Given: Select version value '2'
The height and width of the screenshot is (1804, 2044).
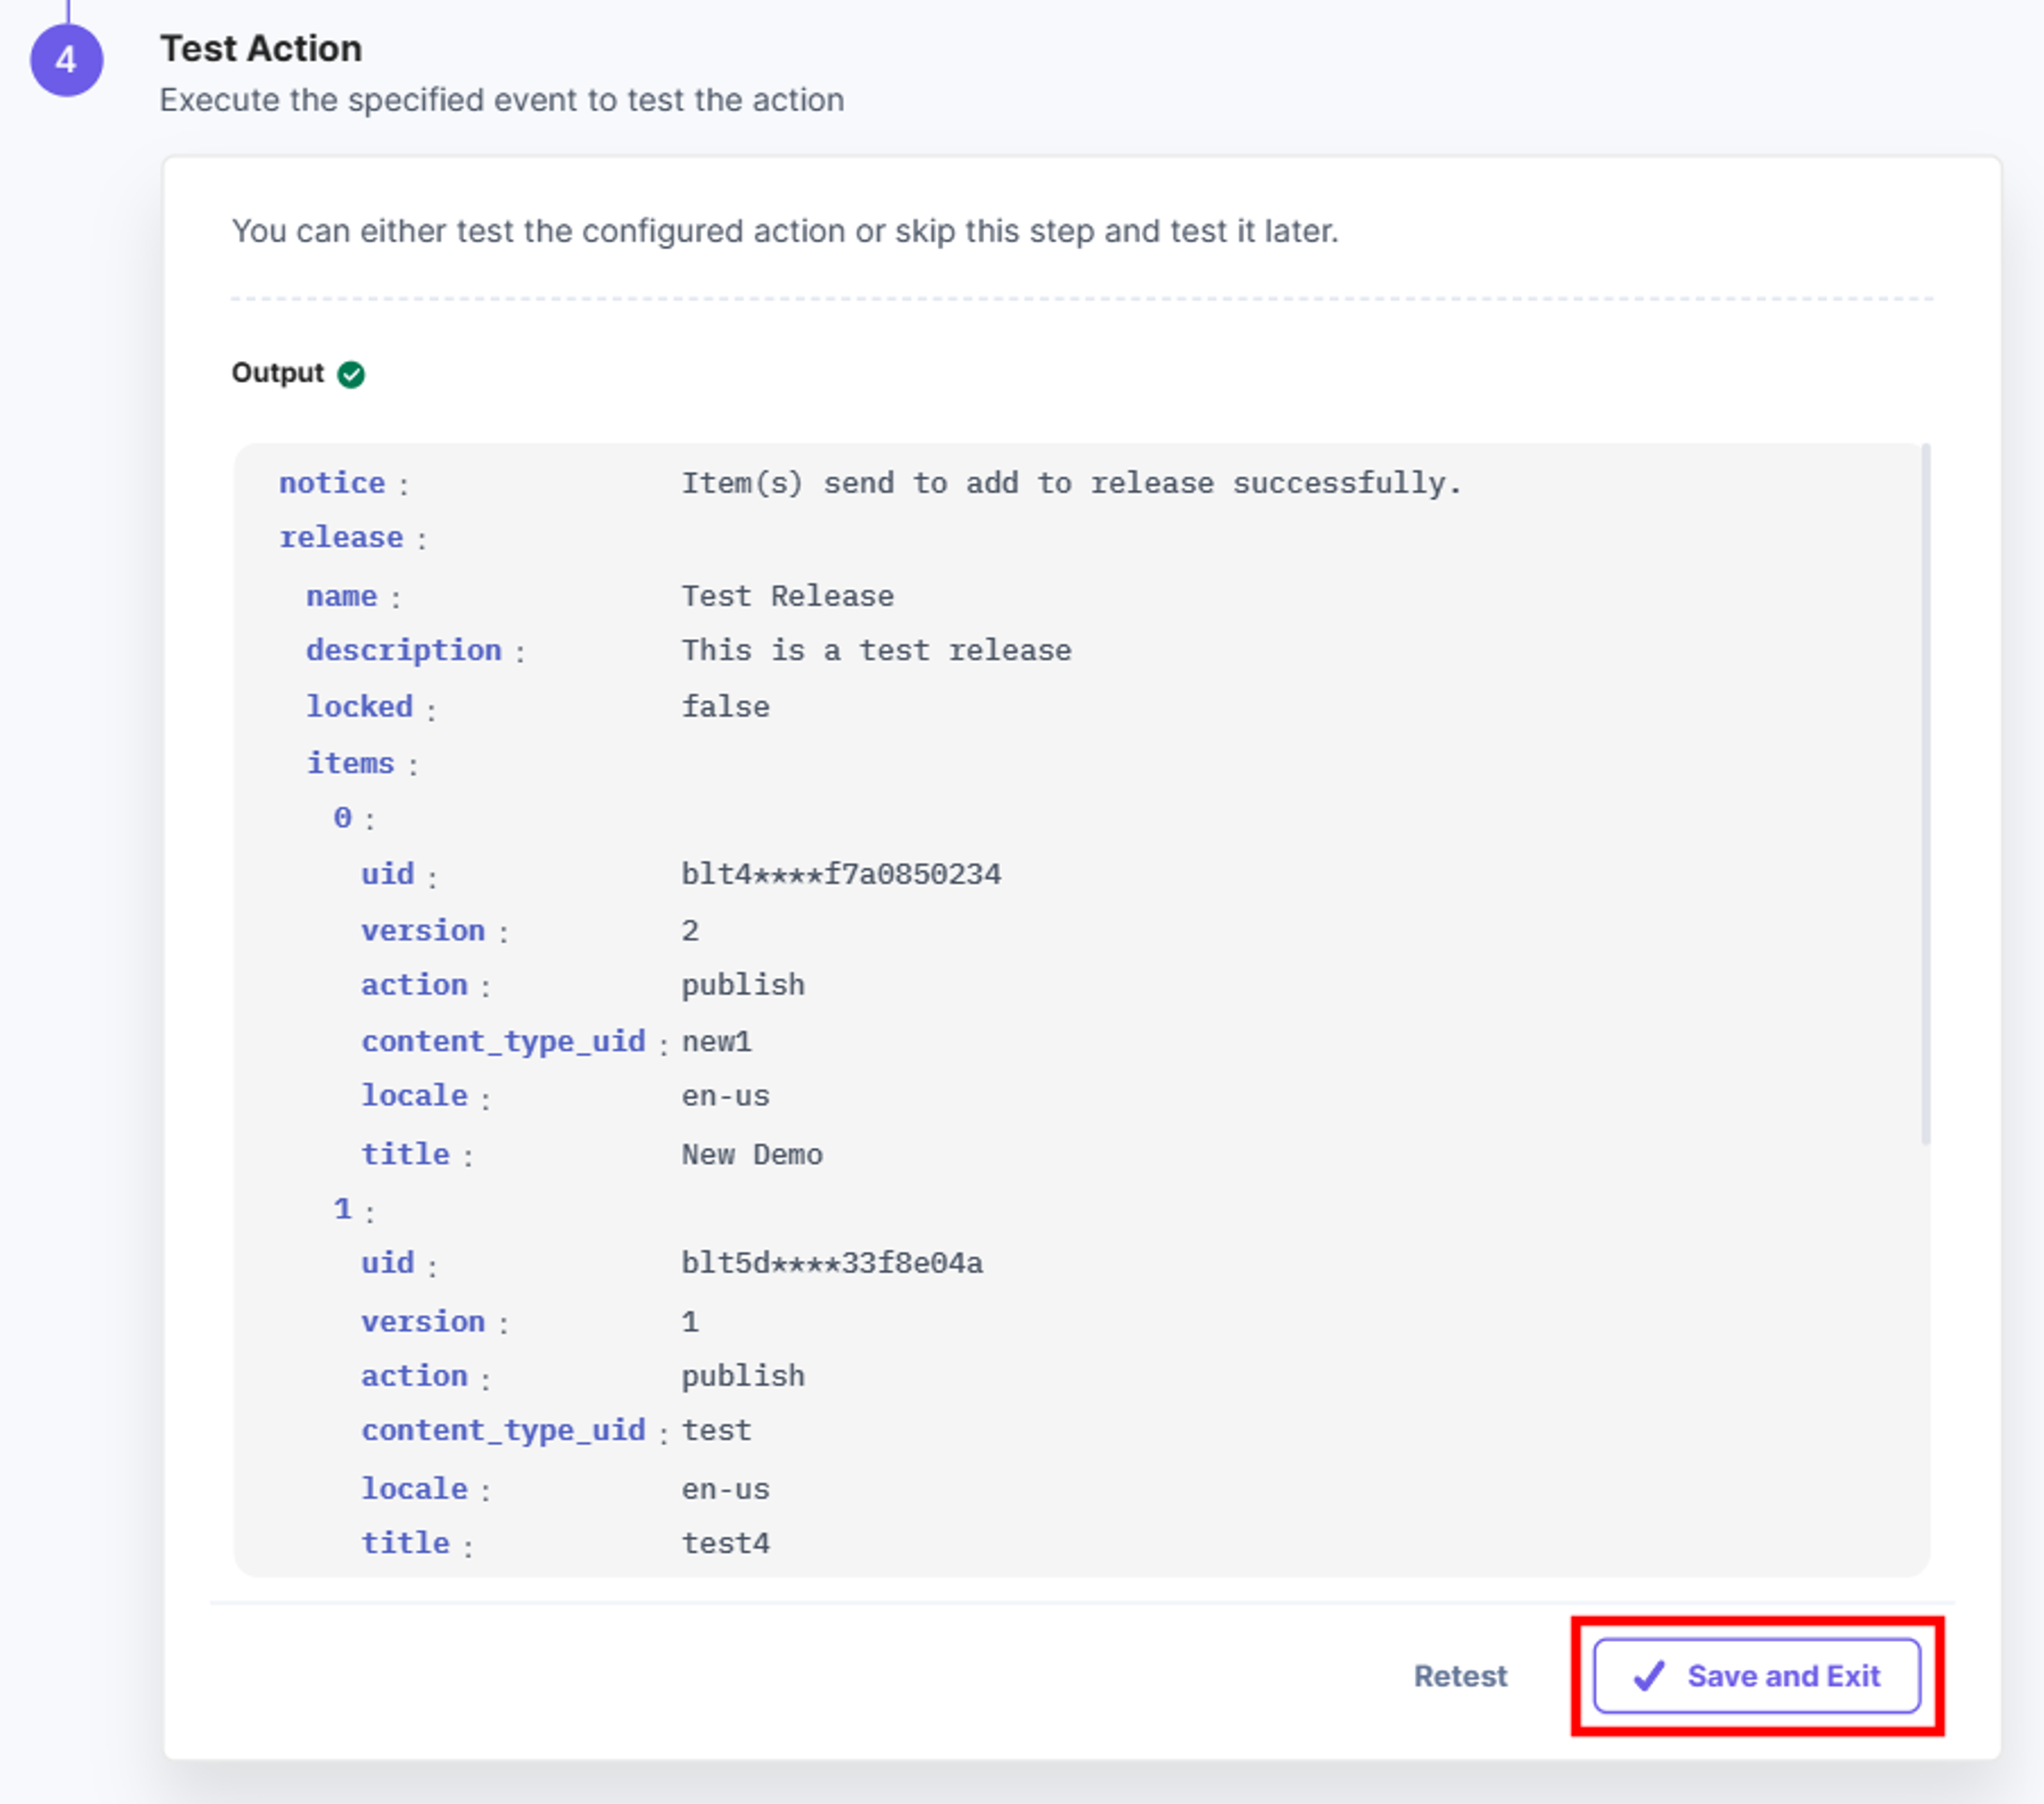Looking at the screenshot, I should pyautogui.click(x=690, y=931).
